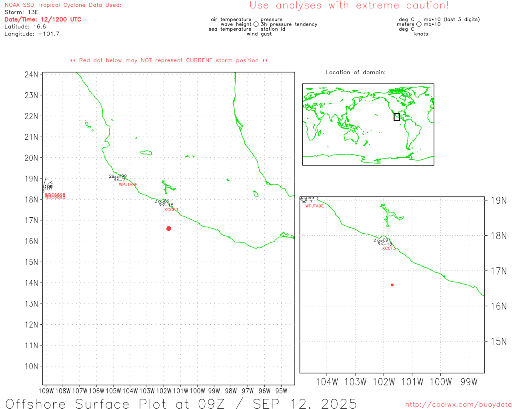Click the 'Location of domain:' label
512x409 pixels.
pyautogui.click(x=356, y=72)
